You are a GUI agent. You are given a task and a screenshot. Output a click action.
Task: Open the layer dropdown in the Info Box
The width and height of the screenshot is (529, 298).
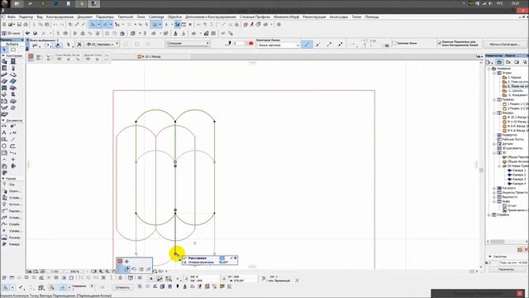[102, 44]
